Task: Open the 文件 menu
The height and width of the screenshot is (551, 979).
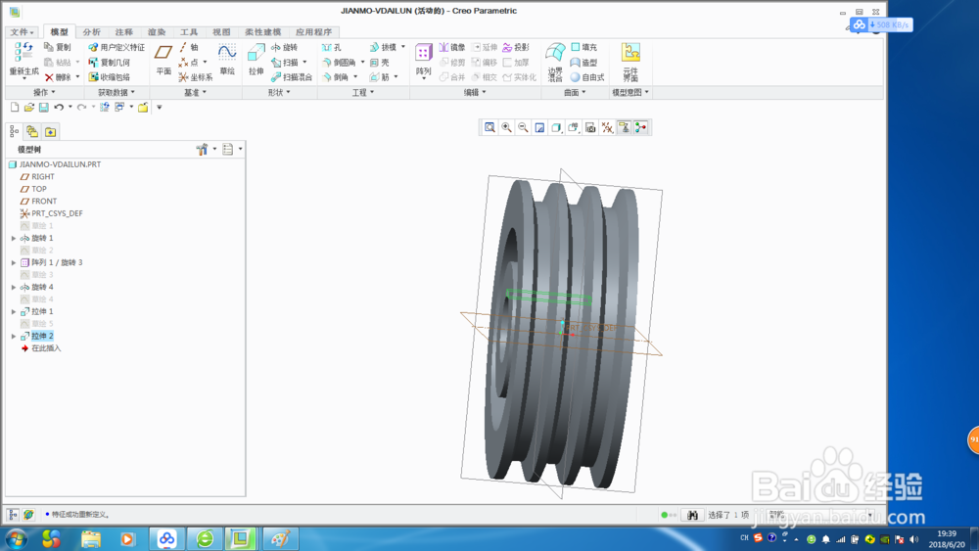Action: coord(22,32)
